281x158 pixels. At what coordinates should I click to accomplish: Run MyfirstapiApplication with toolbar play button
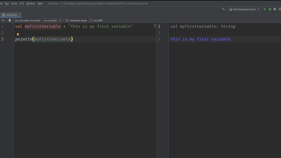[265, 9]
